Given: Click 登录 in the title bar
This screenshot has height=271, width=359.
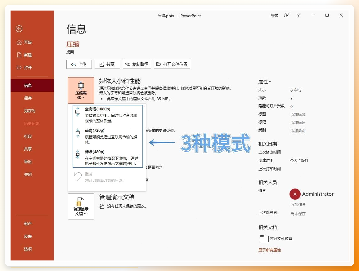Looking at the screenshot, I should point(275,15).
